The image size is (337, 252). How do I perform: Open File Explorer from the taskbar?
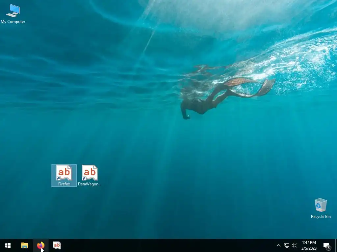24,245
